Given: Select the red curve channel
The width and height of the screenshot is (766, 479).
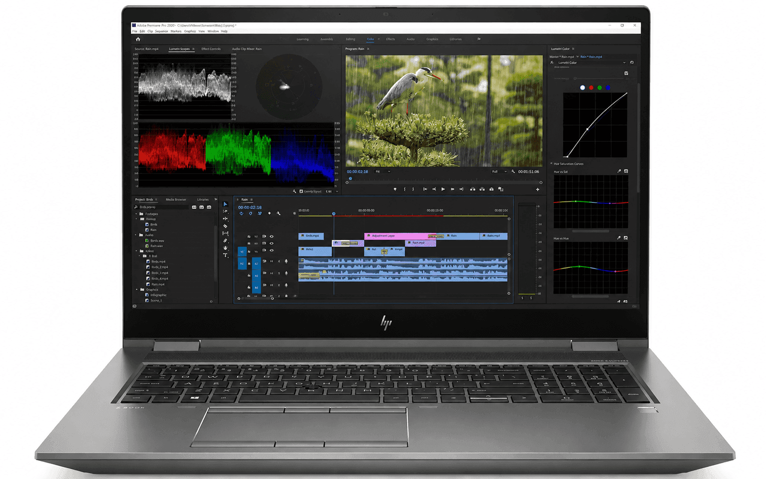Looking at the screenshot, I should pyautogui.click(x=591, y=87).
